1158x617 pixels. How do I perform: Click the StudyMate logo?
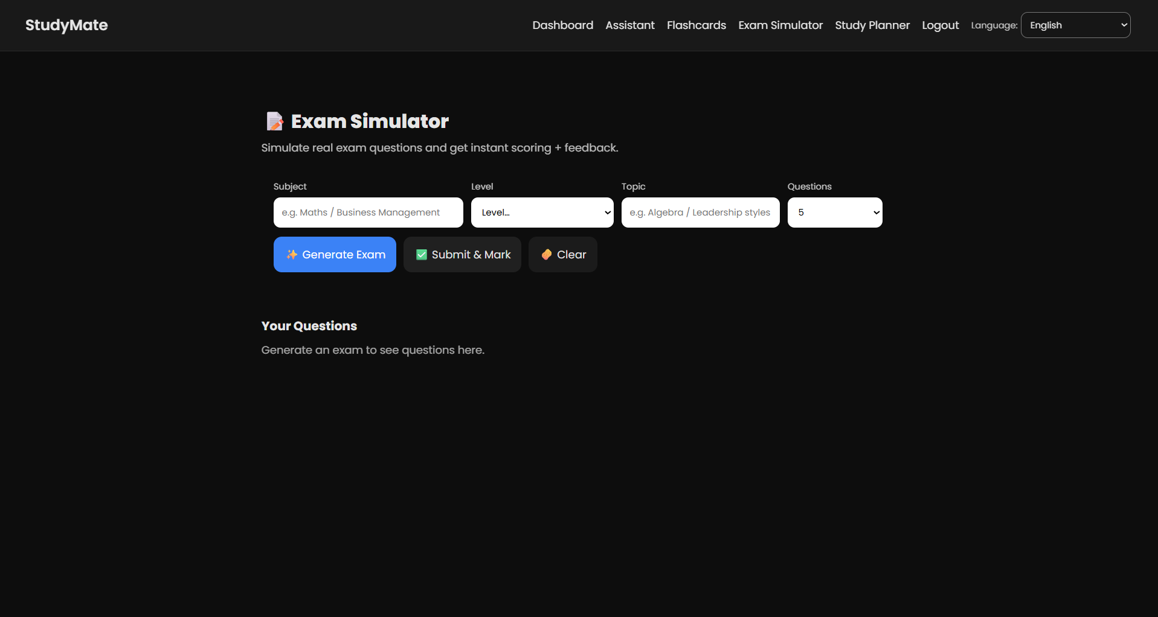66,25
